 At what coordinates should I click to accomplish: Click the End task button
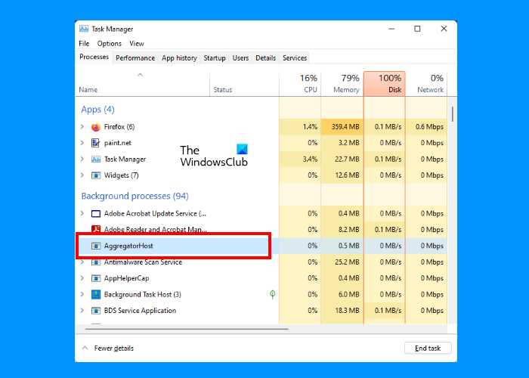(428, 349)
